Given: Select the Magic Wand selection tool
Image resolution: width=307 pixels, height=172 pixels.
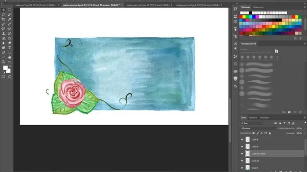Looking at the screenshot, I should coord(10,15).
